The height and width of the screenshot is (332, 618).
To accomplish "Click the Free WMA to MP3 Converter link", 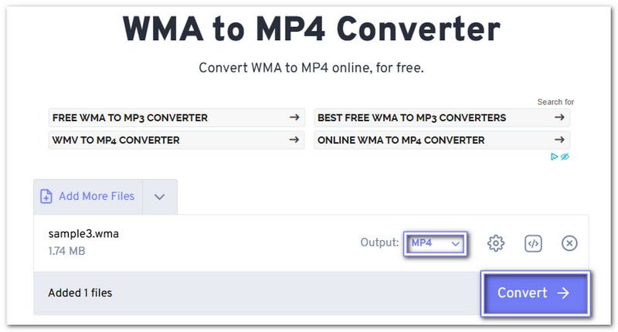I will (130, 118).
